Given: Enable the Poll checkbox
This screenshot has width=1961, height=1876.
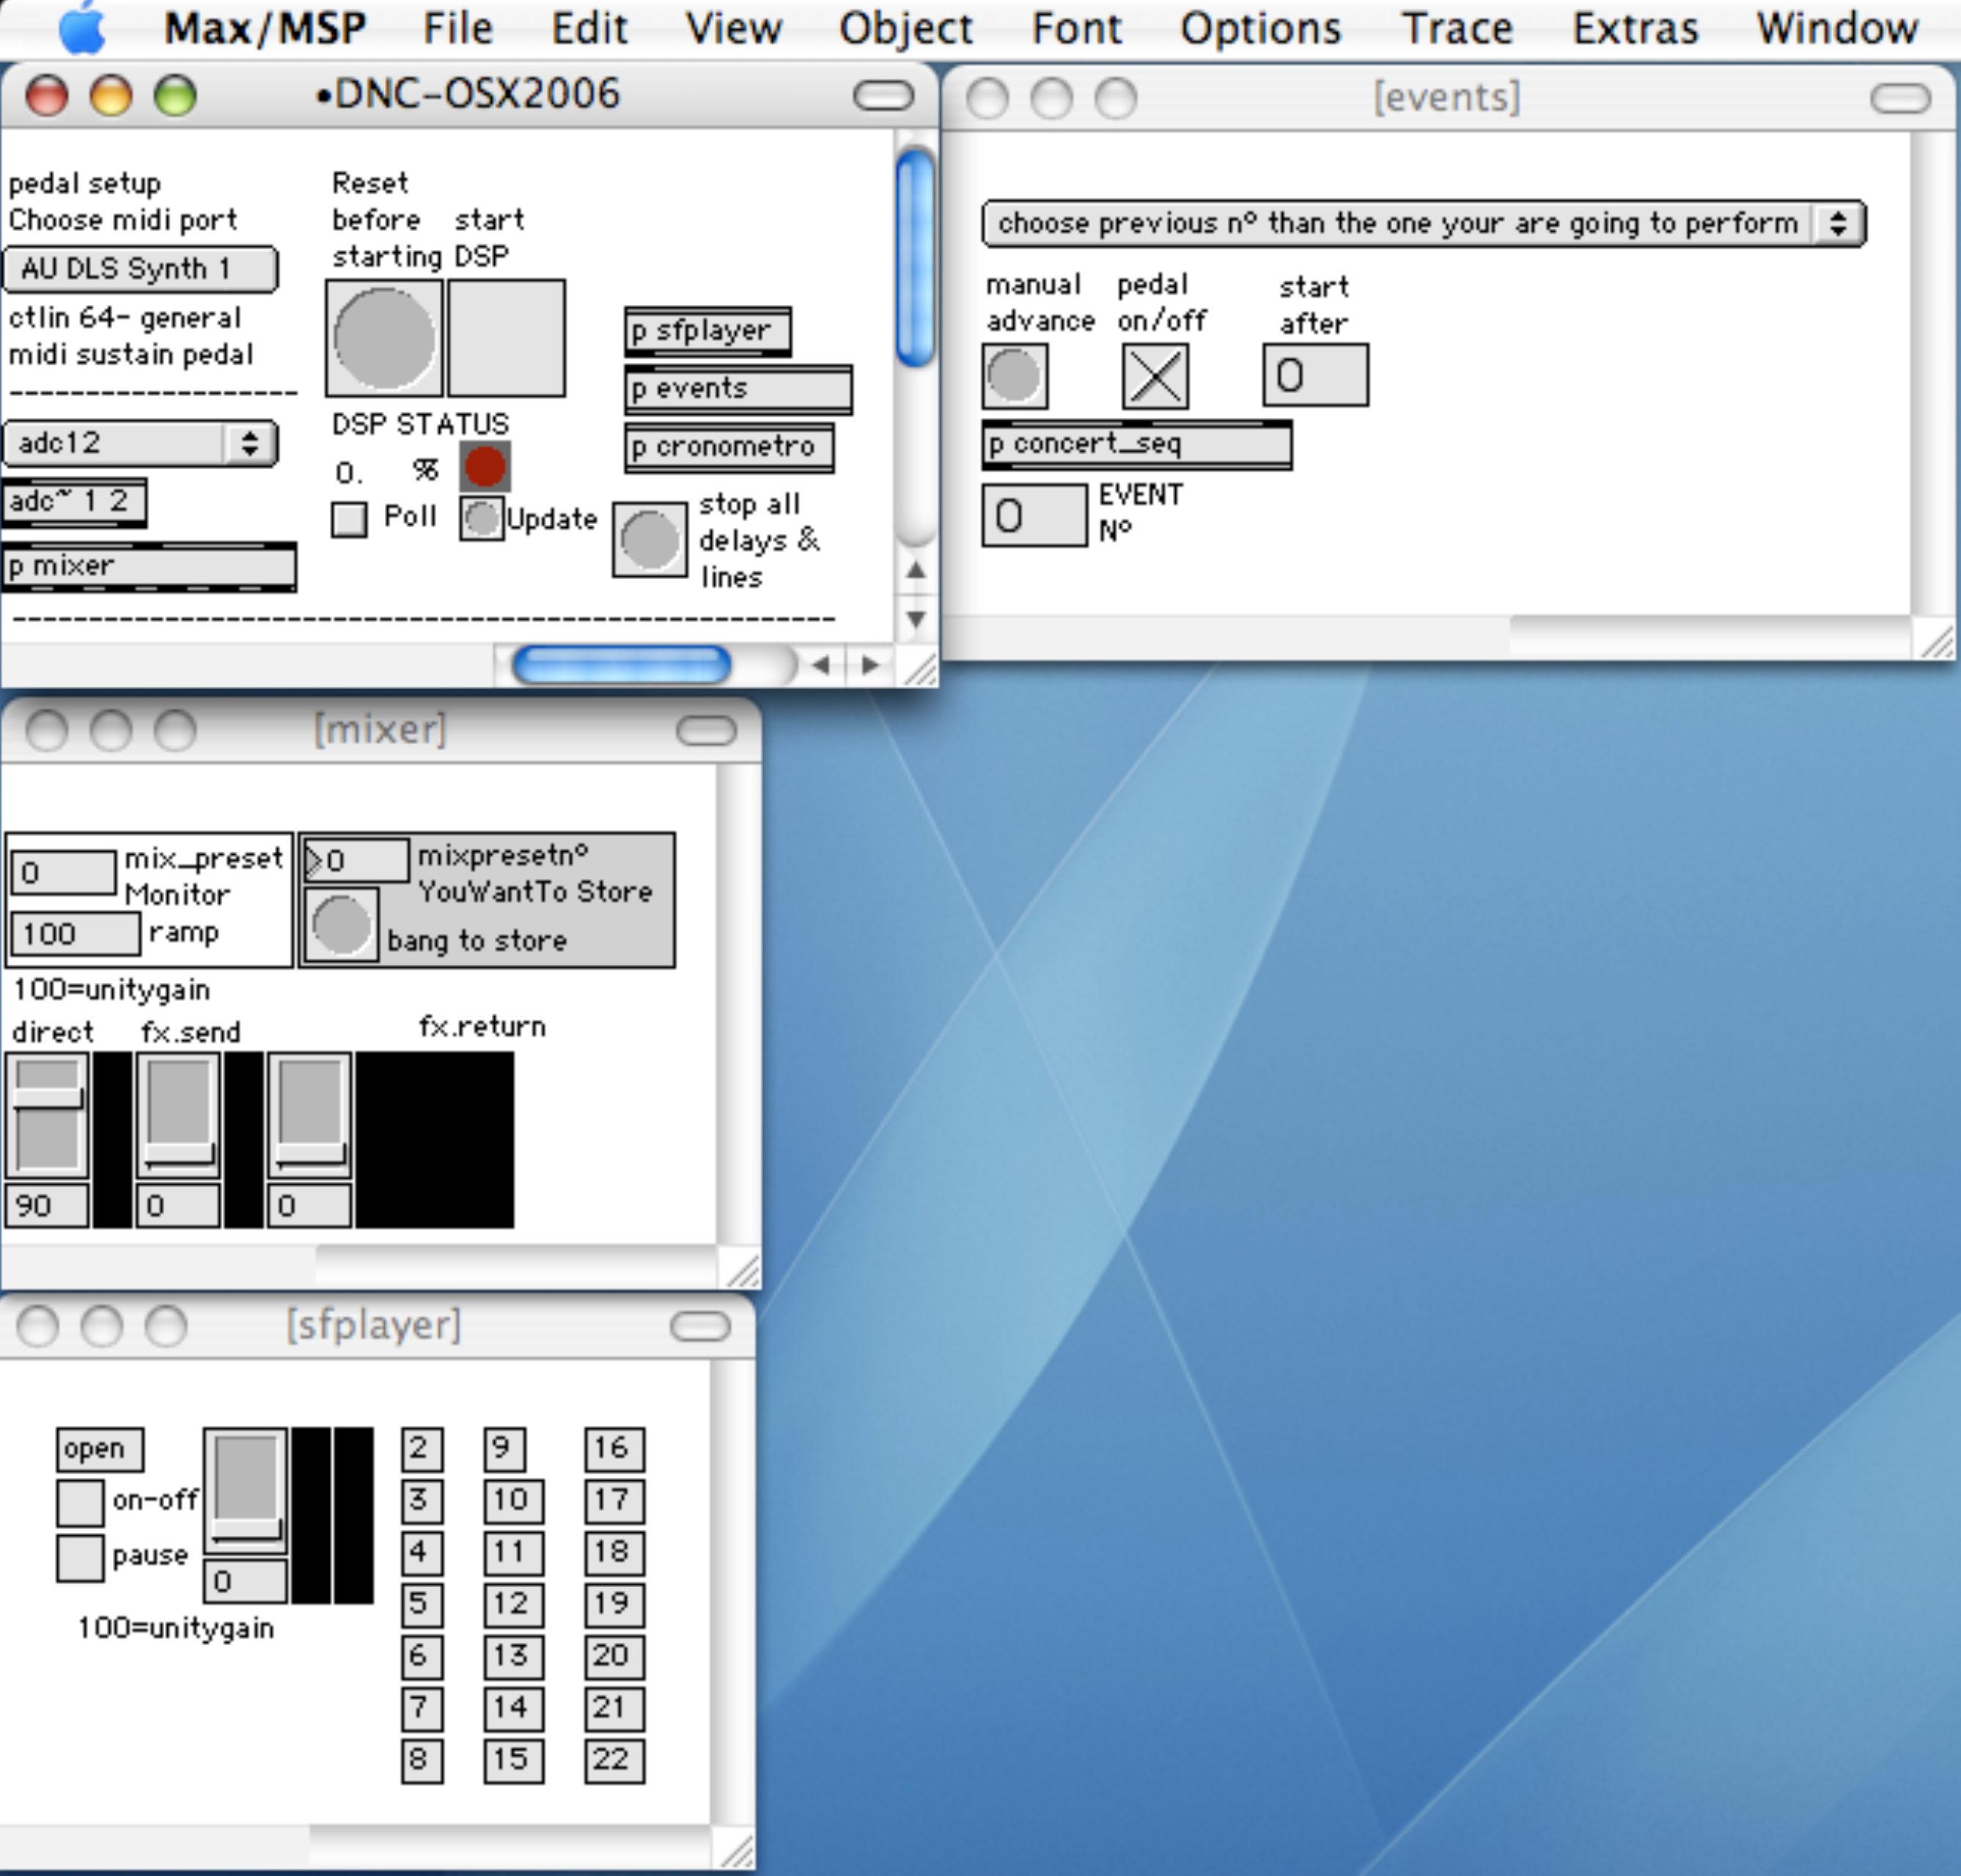Looking at the screenshot, I should (349, 519).
